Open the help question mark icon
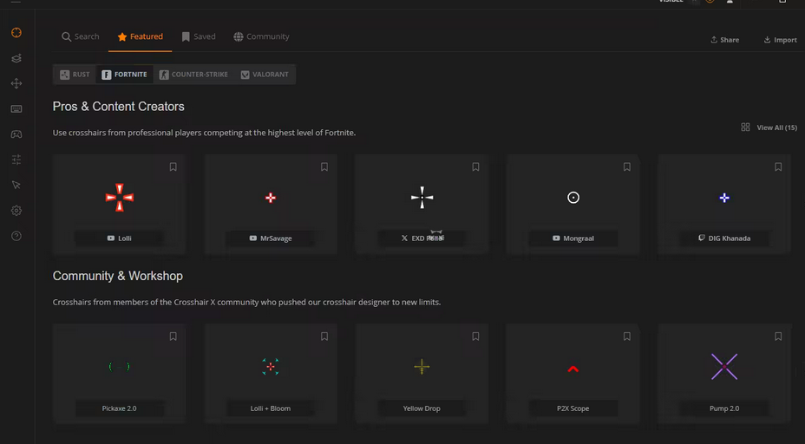 16,236
